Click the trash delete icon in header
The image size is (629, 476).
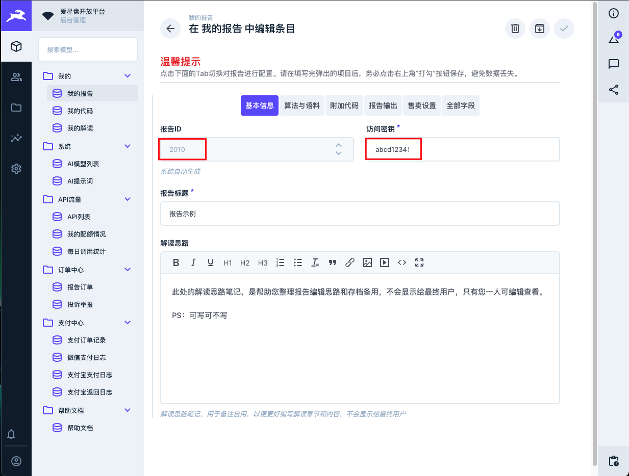click(x=515, y=29)
